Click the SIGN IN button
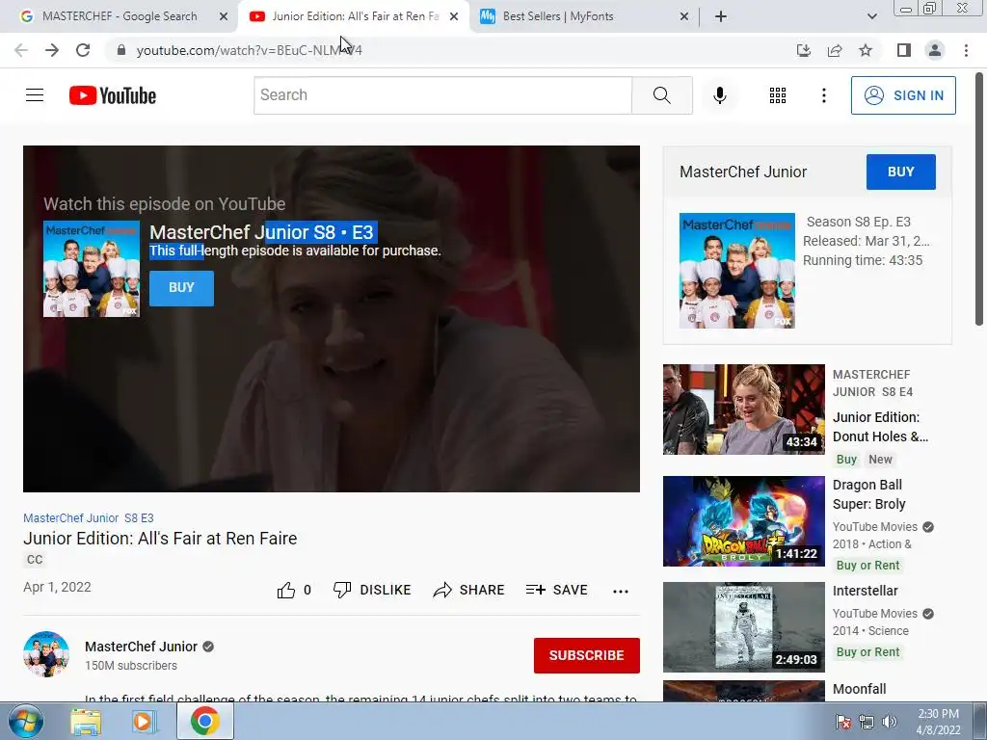The height and width of the screenshot is (740, 987). pyautogui.click(x=903, y=95)
